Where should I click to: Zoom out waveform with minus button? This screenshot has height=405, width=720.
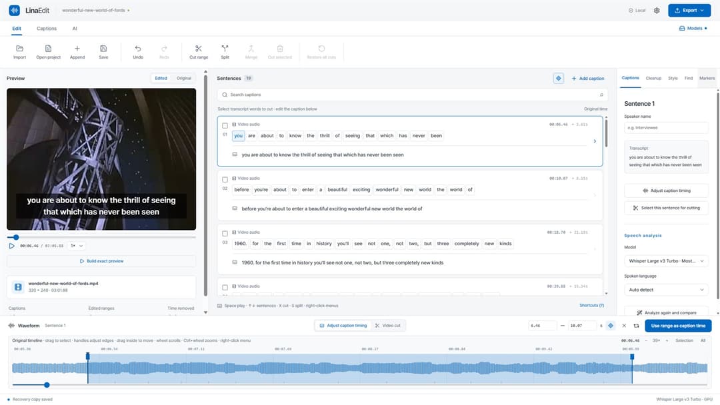tap(646, 341)
